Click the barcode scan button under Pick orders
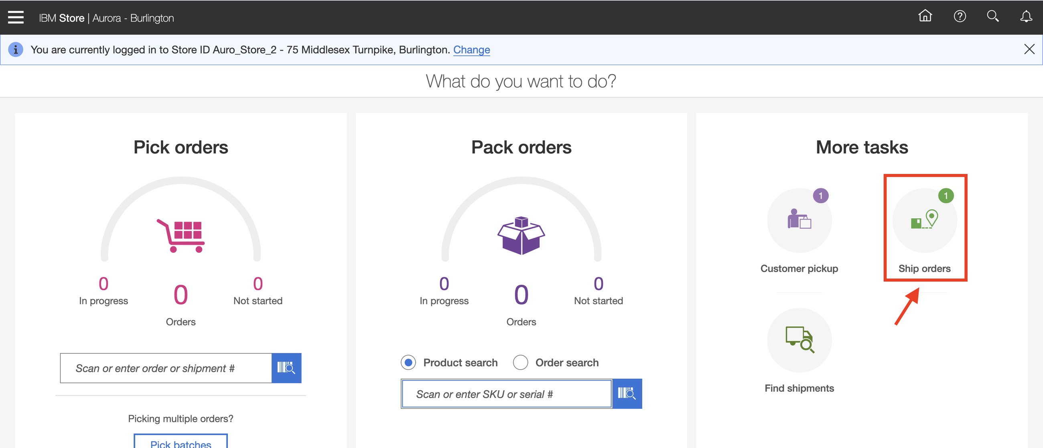This screenshot has width=1043, height=448. pyautogui.click(x=286, y=368)
